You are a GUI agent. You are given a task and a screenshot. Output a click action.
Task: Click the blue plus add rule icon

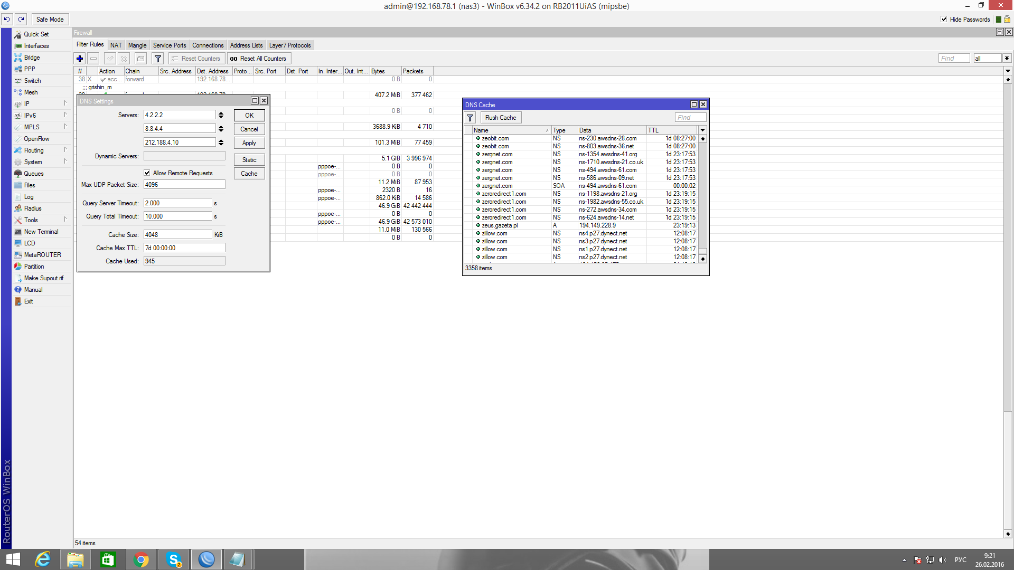pyautogui.click(x=80, y=59)
